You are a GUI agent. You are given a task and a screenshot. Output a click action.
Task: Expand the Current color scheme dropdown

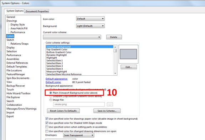tap(72, 37)
